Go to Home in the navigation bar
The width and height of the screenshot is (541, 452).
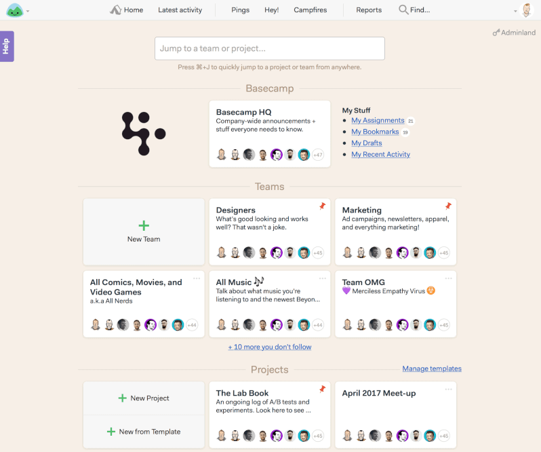(126, 10)
